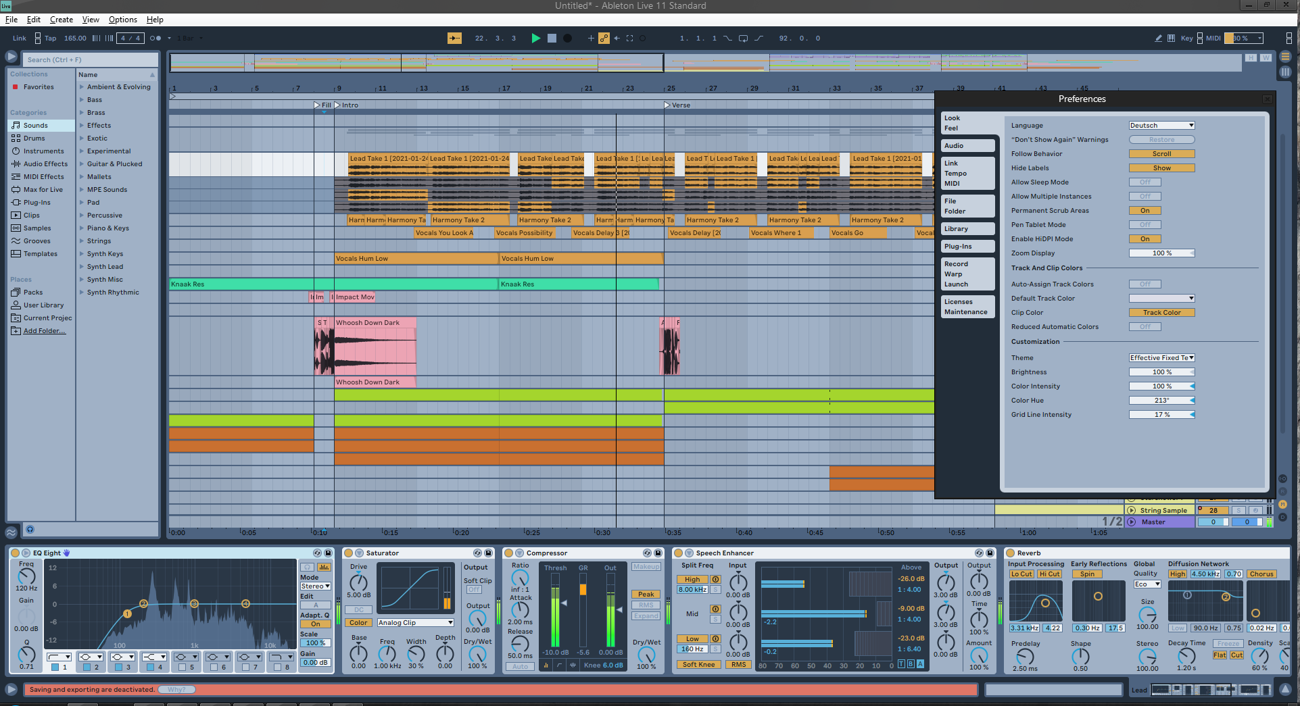Click the Tap tempo button
This screenshot has width=1300, height=706.
click(51, 39)
